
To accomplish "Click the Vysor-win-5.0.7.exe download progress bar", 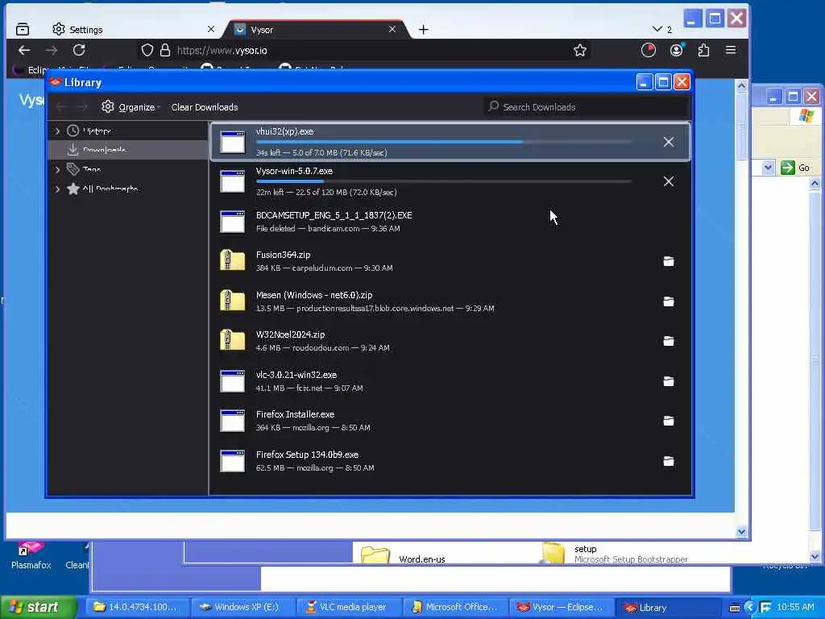I will (x=444, y=181).
